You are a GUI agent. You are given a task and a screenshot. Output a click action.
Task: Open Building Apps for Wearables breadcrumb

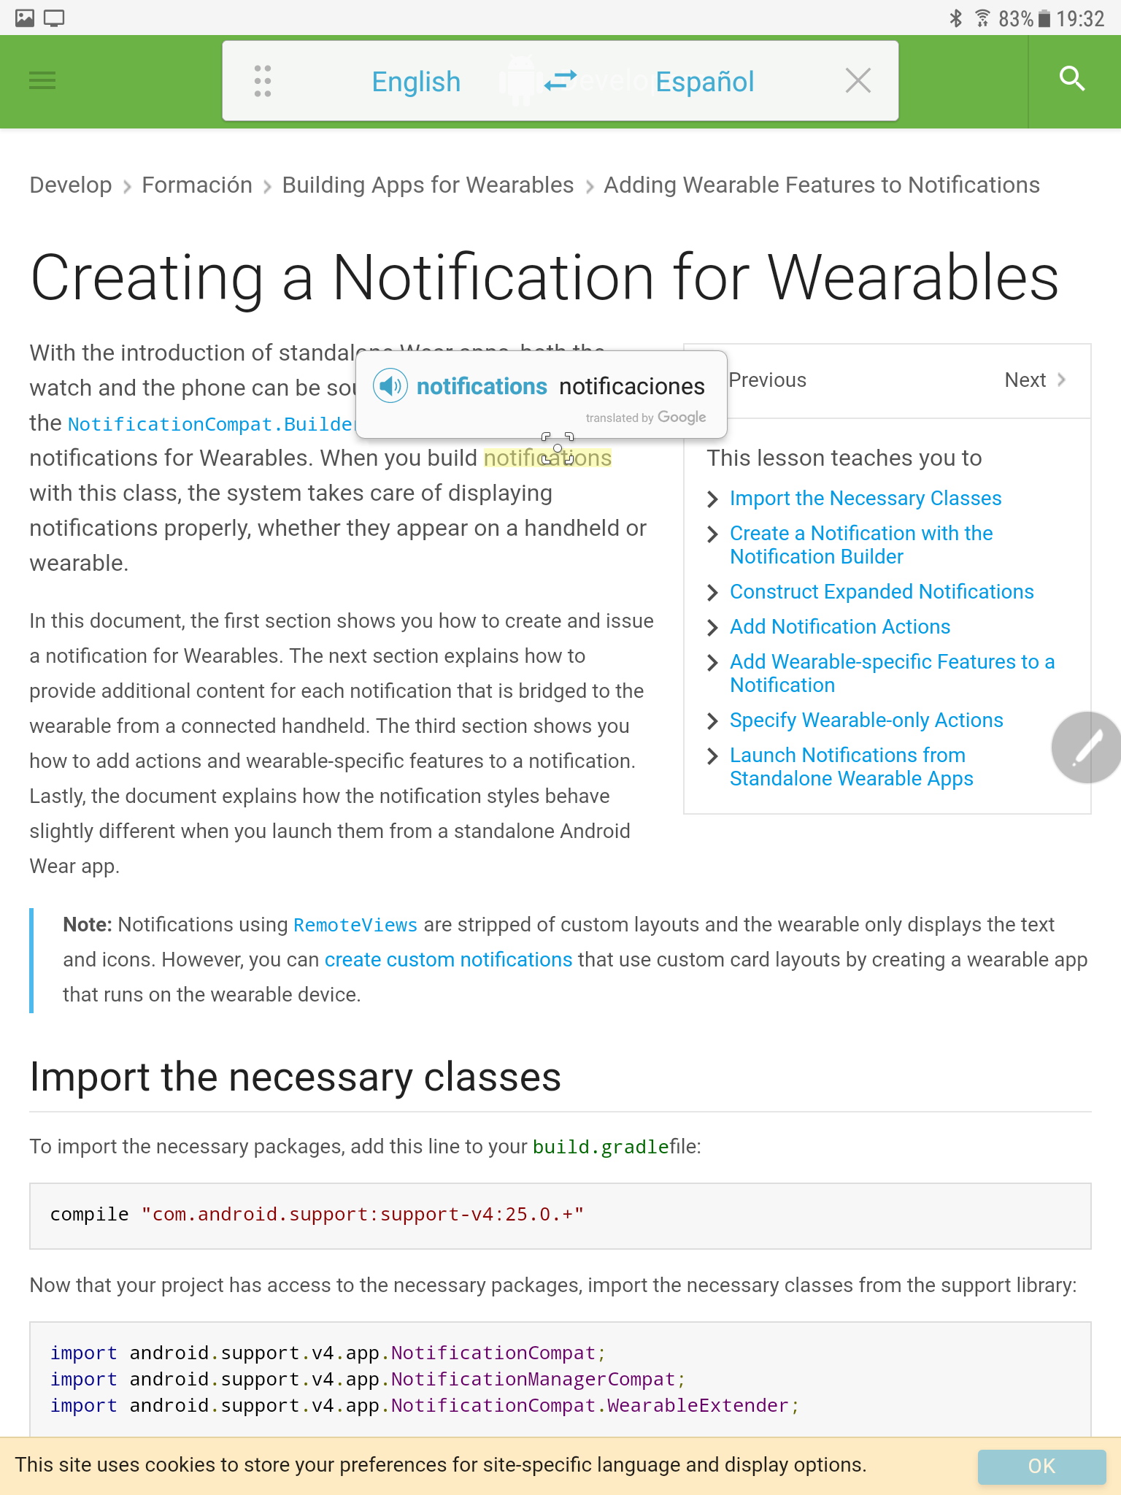click(428, 185)
